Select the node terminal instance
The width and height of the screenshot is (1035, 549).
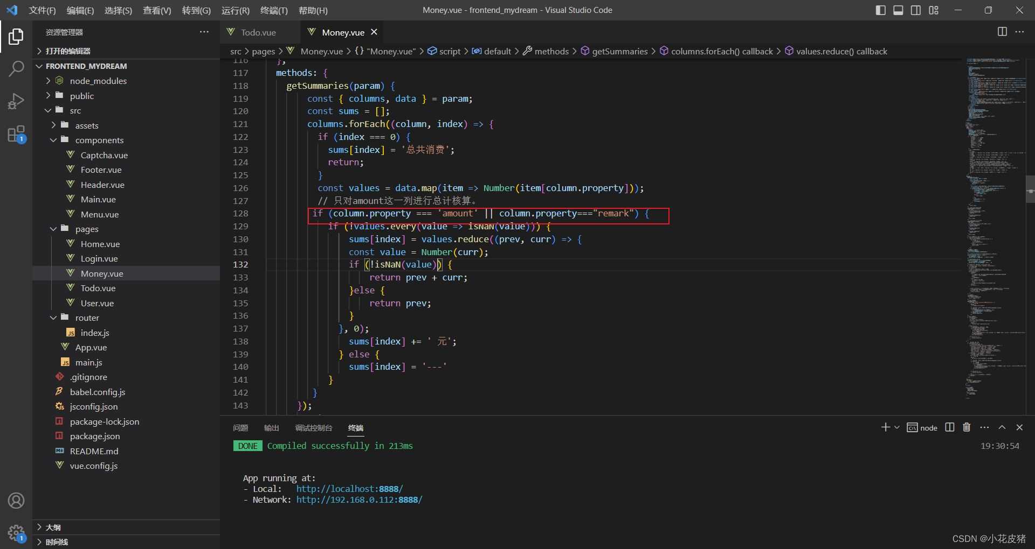(x=922, y=427)
